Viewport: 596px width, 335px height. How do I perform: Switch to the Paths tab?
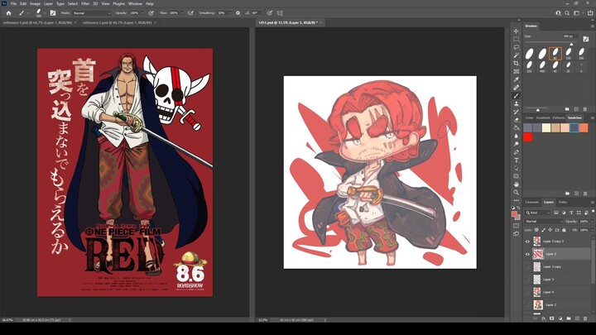click(563, 202)
